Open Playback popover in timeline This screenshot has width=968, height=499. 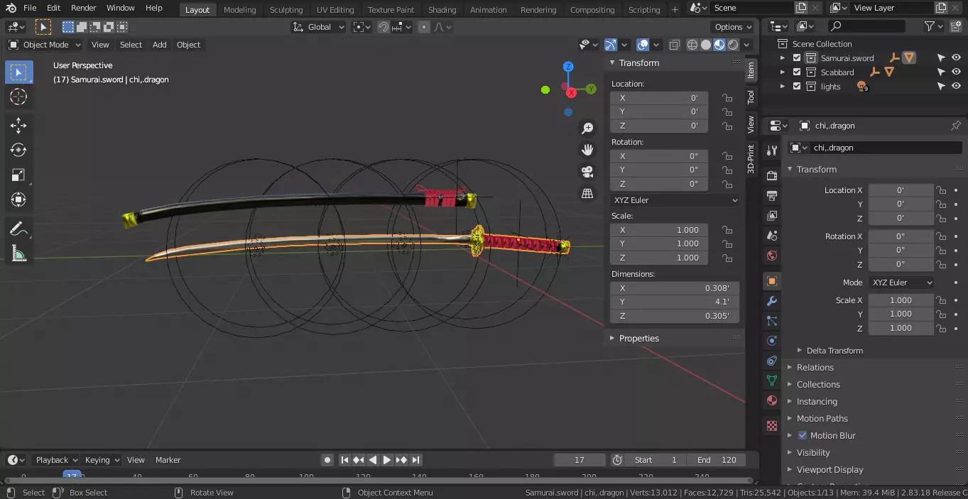tap(55, 460)
